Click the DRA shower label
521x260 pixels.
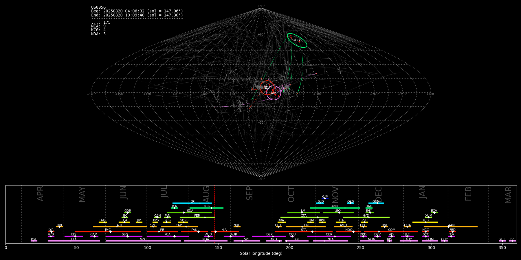tap(281, 220)
